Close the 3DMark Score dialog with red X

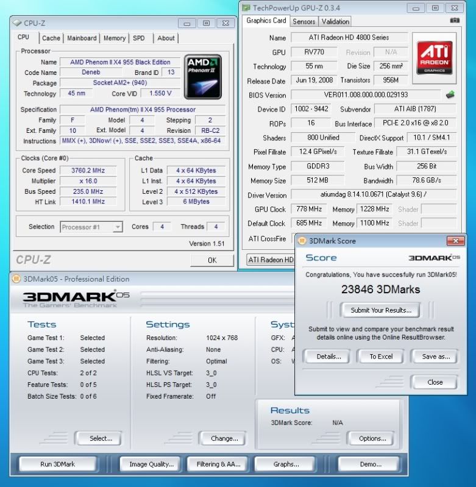tap(455, 241)
